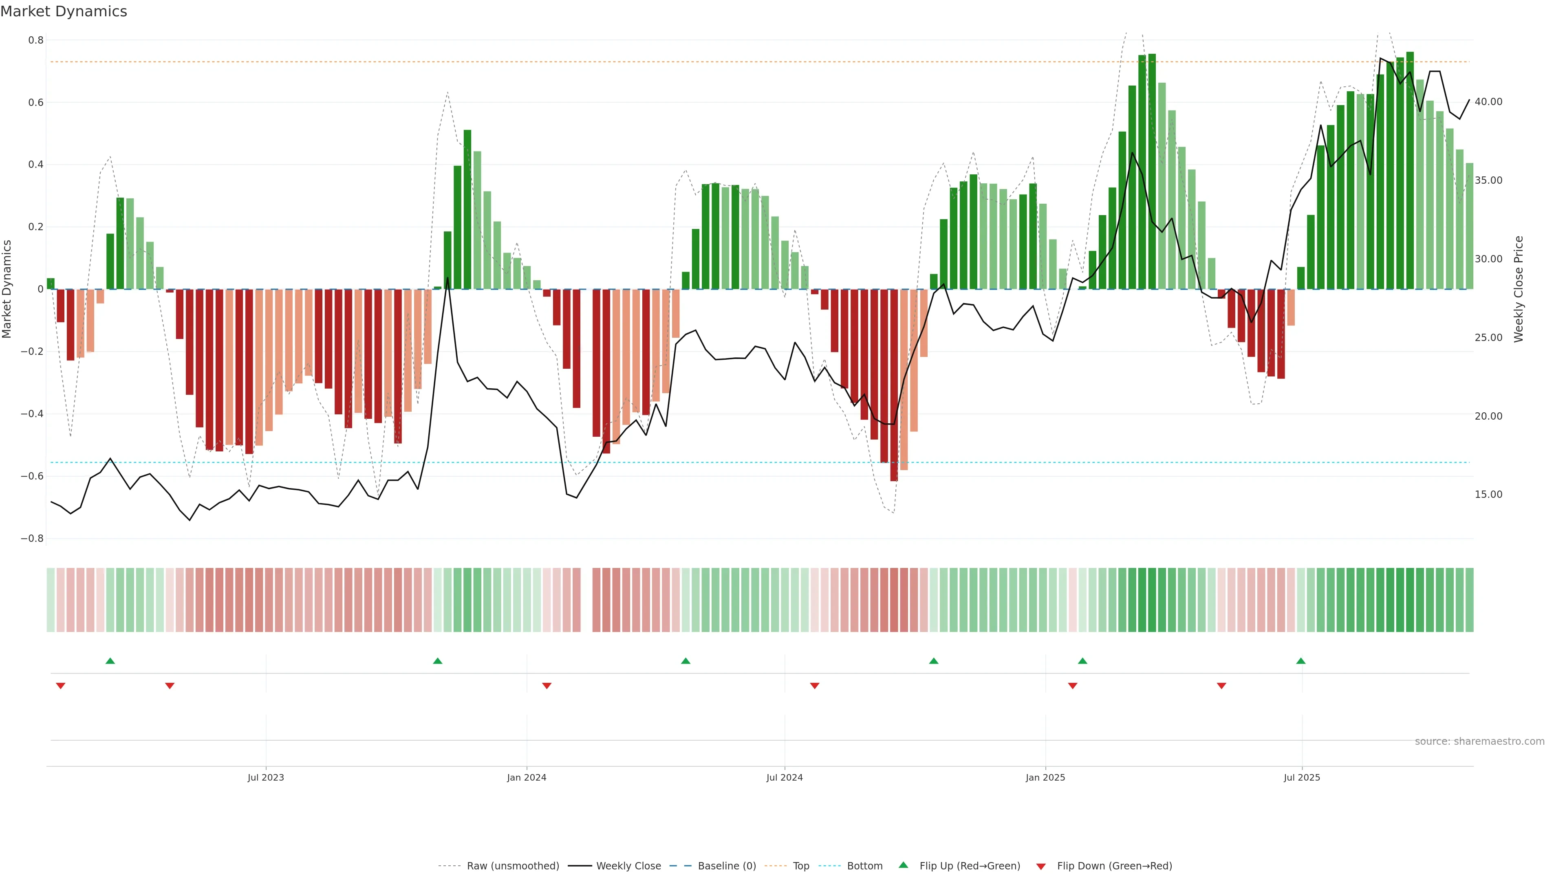
Task: Click the flip-up marker just after Jul 2025
Action: [x=1301, y=661]
